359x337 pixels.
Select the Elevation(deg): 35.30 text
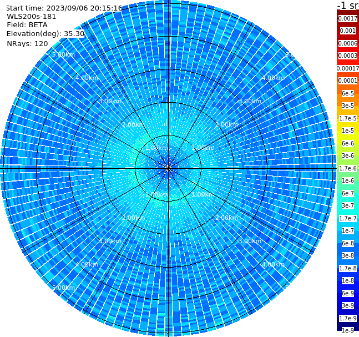click(45, 34)
